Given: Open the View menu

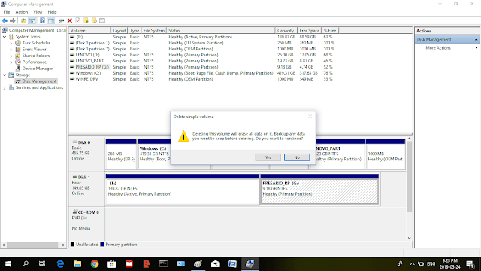Looking at the screenshot, I should 38,12.
